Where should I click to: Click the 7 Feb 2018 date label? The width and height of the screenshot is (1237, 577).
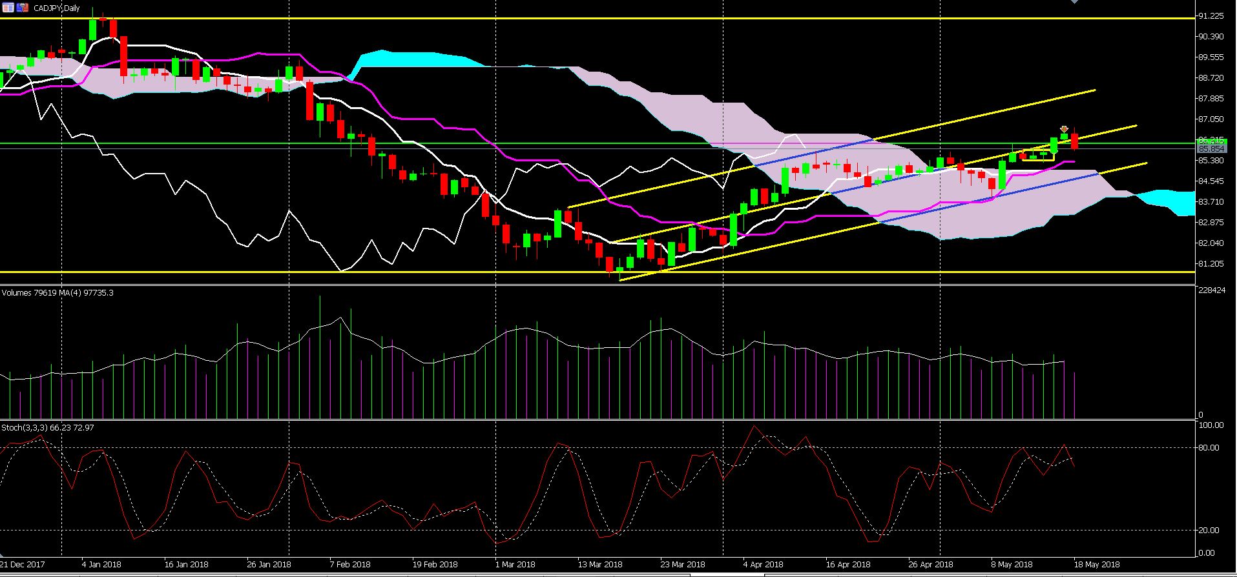(349, 565)
